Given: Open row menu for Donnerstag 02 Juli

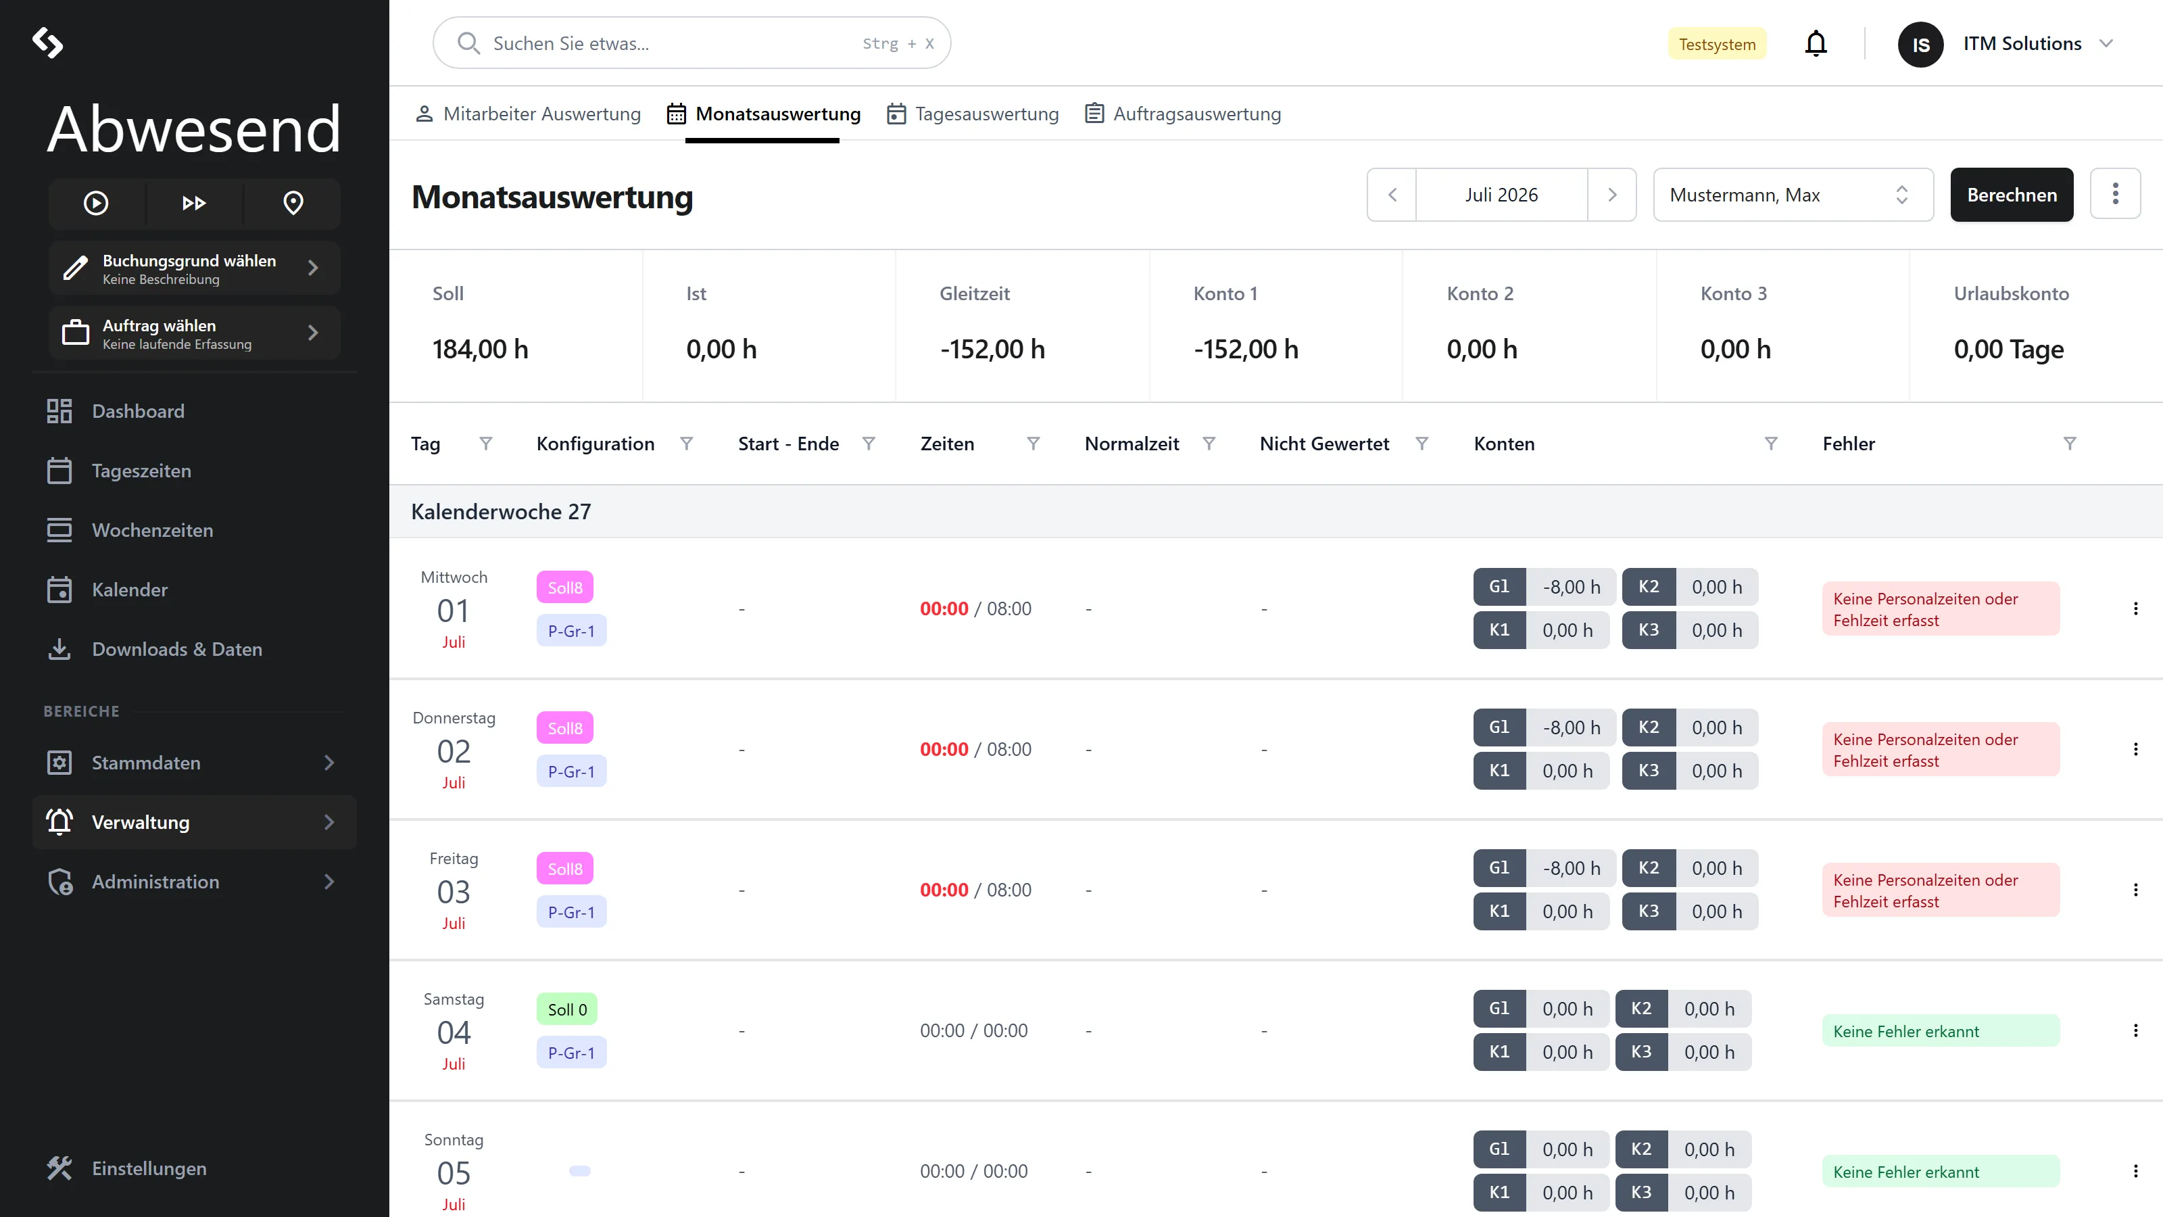Looking at the screenshot, I should 2135,749.
